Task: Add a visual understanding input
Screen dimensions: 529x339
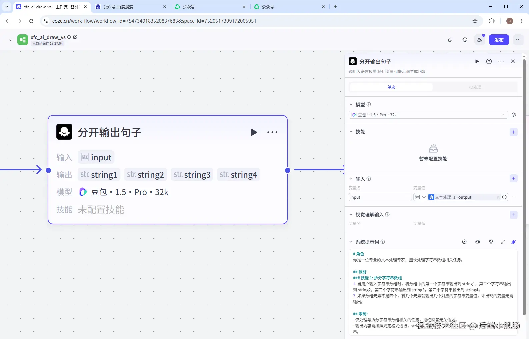Action: click(x=514, y=215)
